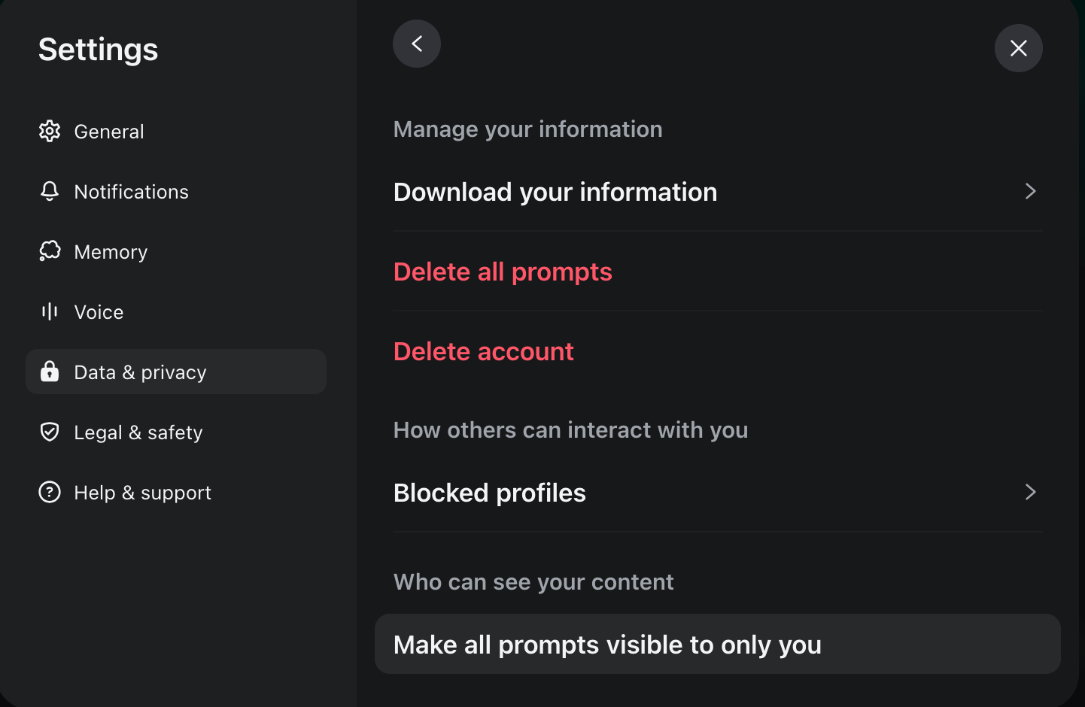Expand Download your information chevron
The width and height of the screenshot is (1085, 707).
[1031, 192]
